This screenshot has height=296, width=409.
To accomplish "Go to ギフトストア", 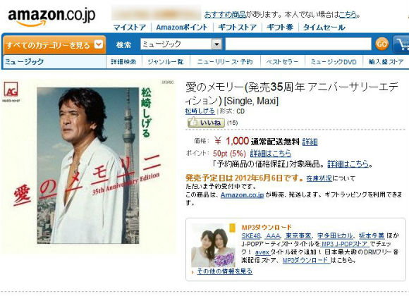I will (237, 27).
